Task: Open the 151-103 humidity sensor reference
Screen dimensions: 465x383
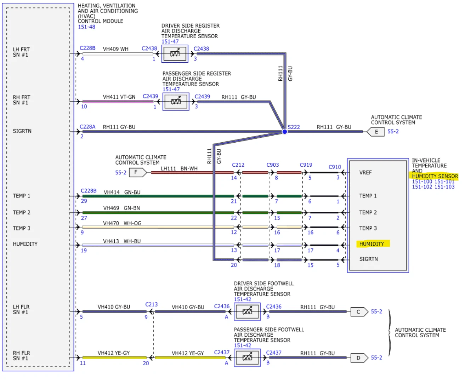Action: 444,187
